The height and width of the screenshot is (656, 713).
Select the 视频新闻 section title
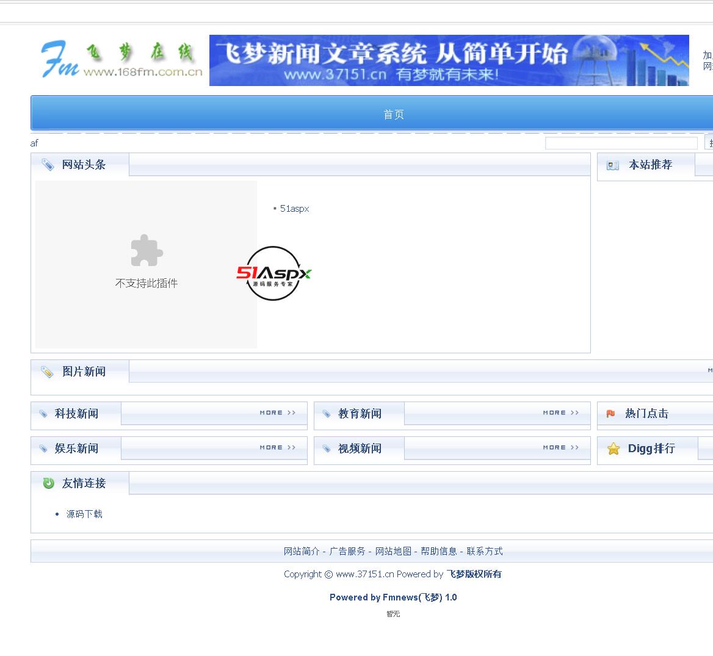click(360, 449)
